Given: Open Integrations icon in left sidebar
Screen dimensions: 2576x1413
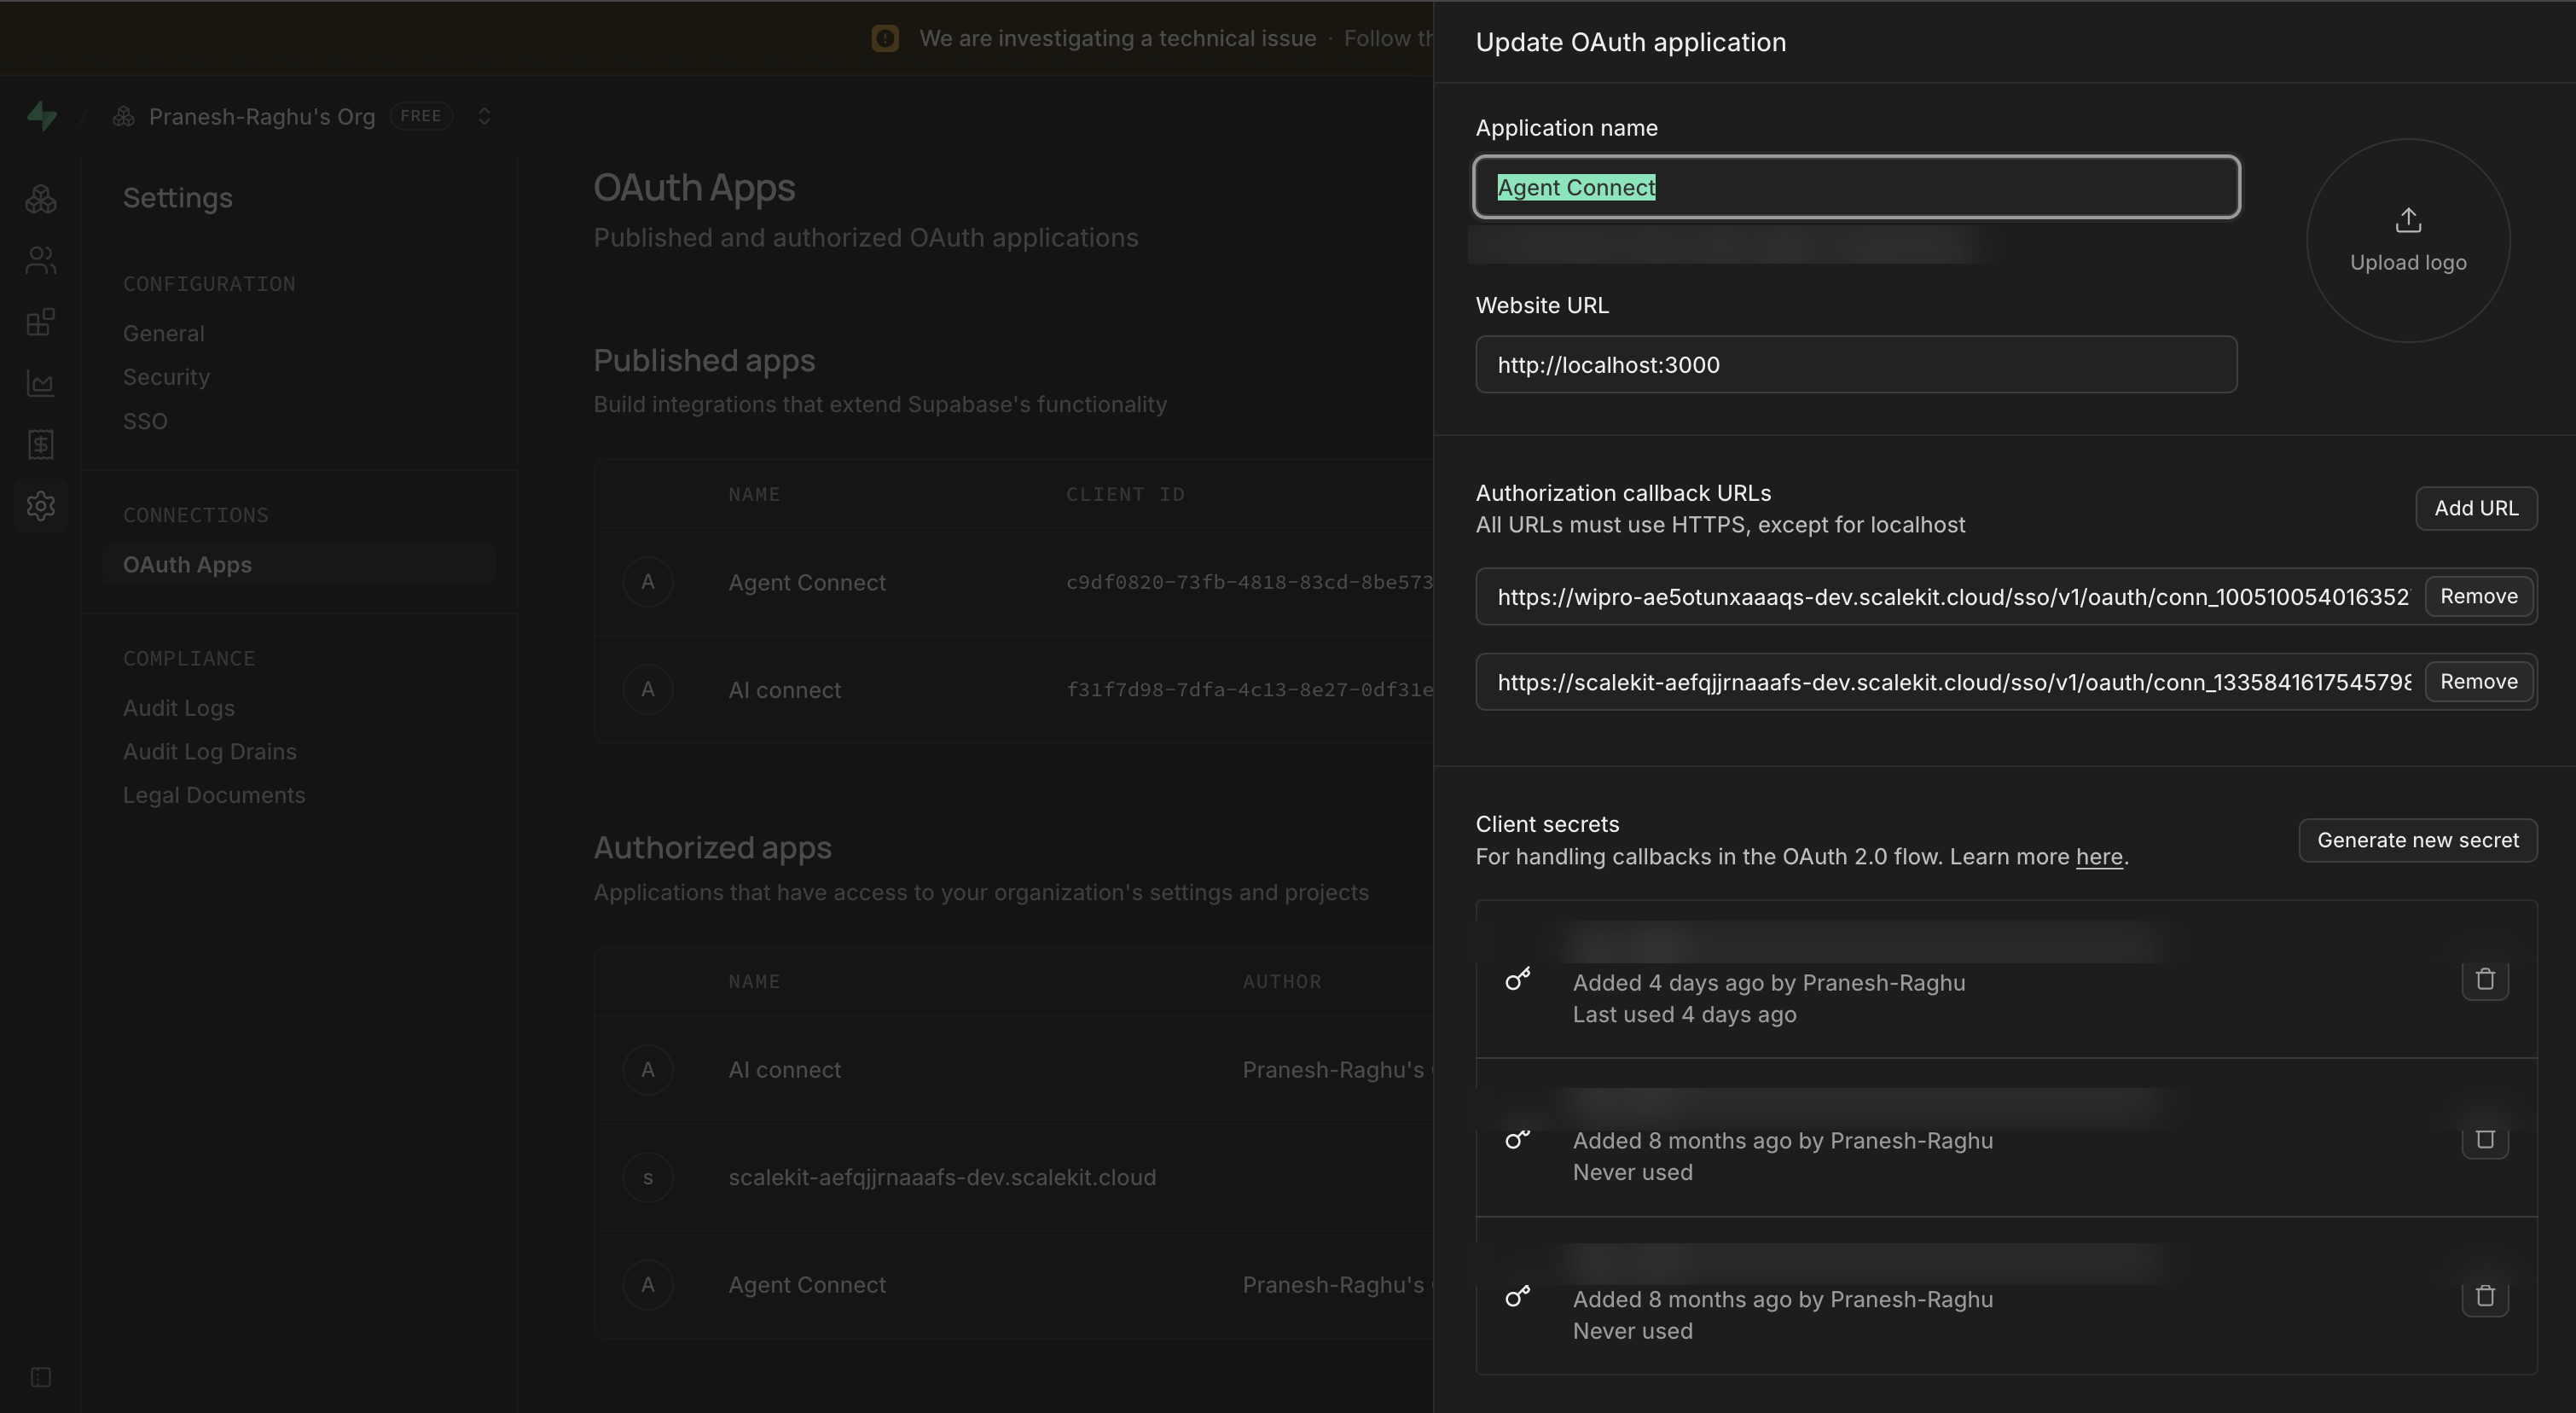Looking at the screenshot, I should [41, 322].
